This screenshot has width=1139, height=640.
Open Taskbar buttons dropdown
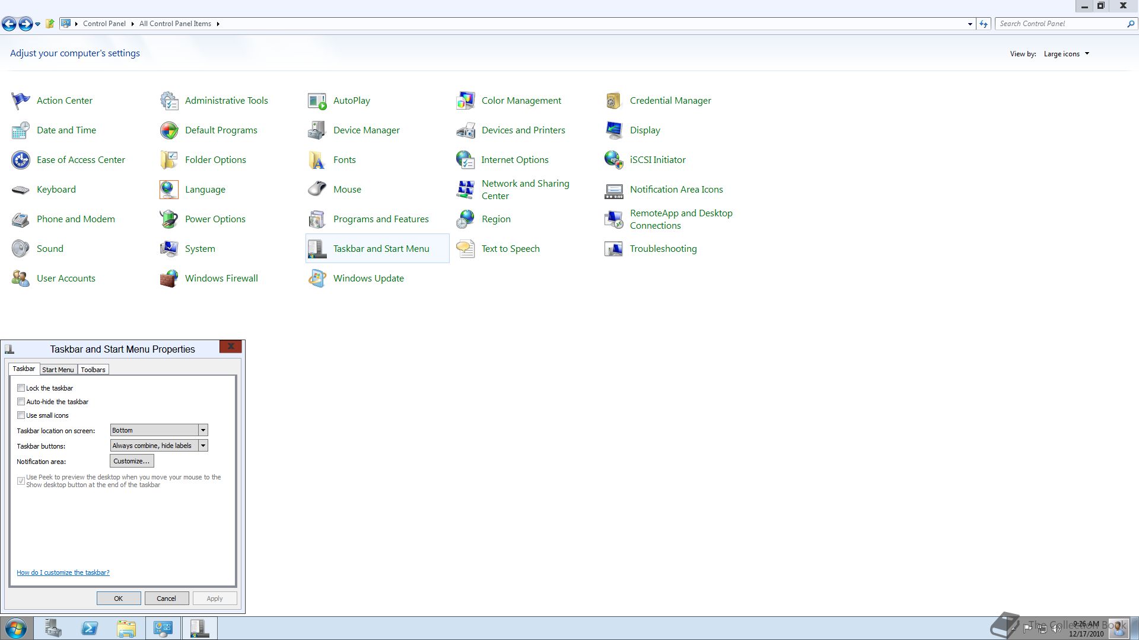pyautogui.click(x=159, y=446)
